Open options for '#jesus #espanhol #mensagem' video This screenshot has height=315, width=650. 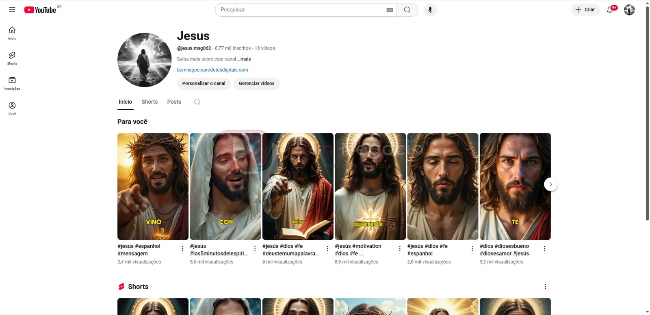pyautogui.click(x=182, y=248)
